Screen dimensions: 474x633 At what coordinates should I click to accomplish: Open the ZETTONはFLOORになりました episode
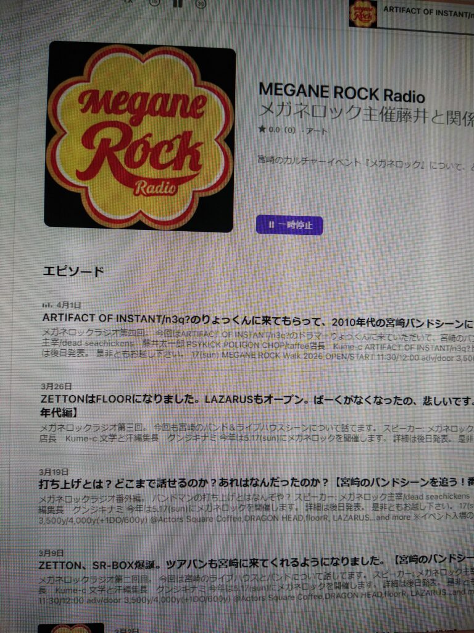pyautogui.click(x=247, y=400)
